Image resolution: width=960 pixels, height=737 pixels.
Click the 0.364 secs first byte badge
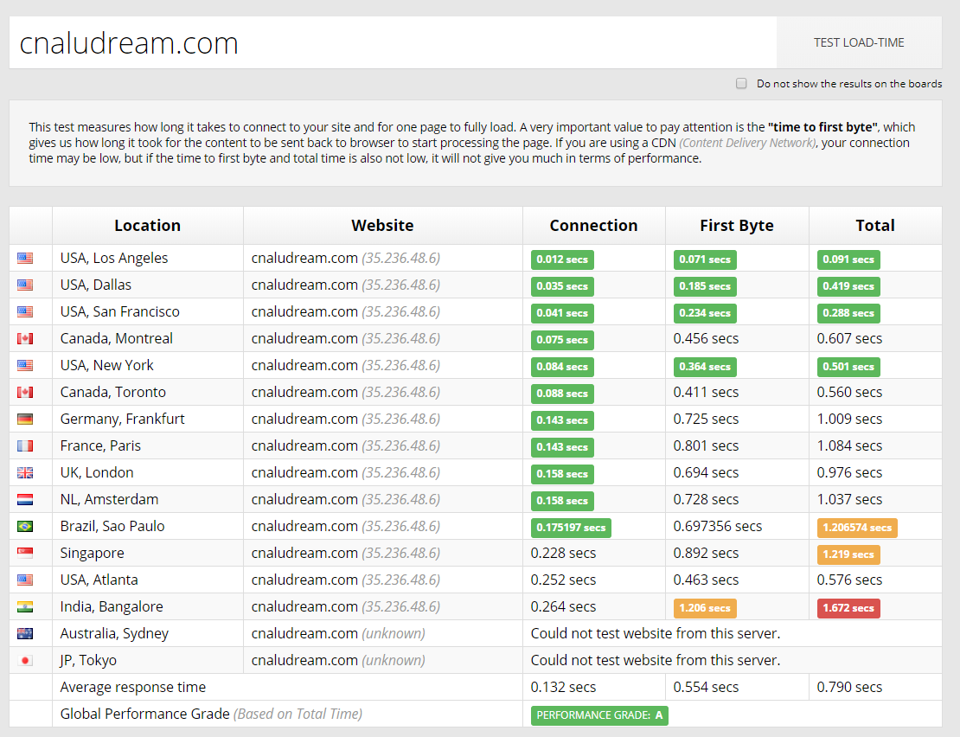[x=705, y=367]
